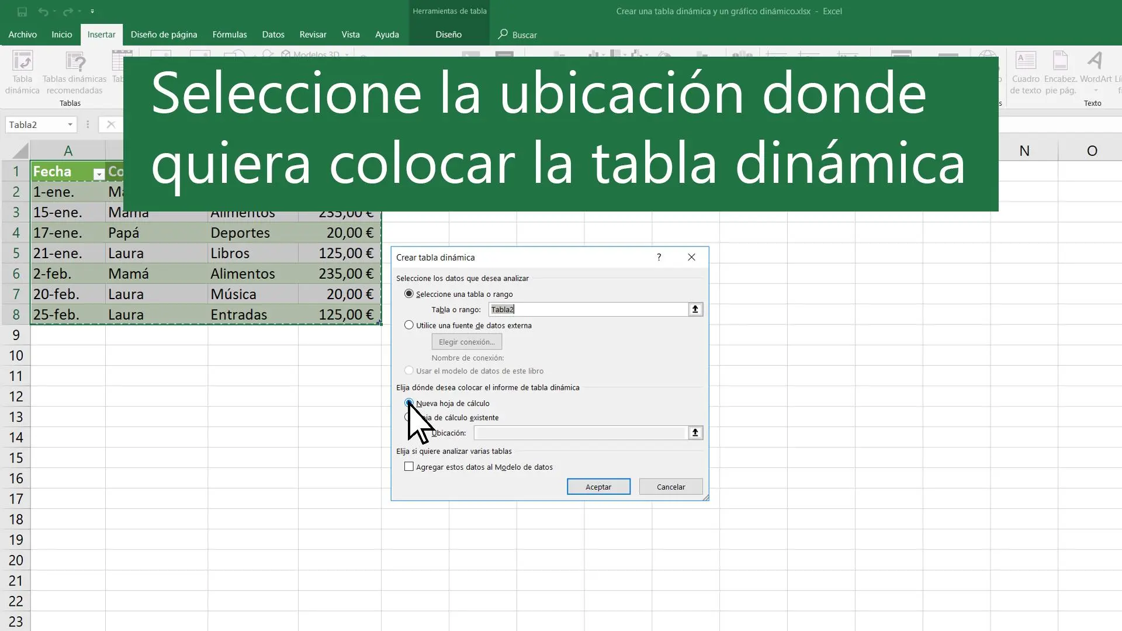Screen dimensions: 1122x631
Task: Select Hoja de cálculo existente radio button
Action: (x=408, y=417)
